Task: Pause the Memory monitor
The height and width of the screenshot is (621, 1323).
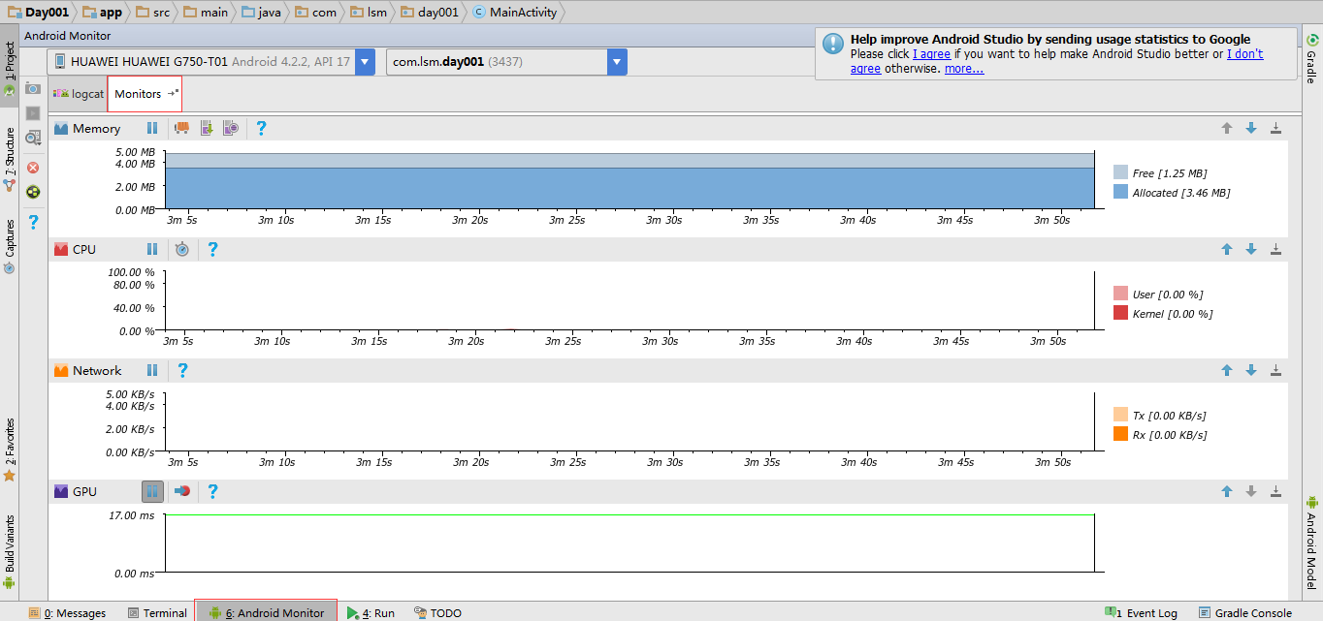Action: click(152, 128)
